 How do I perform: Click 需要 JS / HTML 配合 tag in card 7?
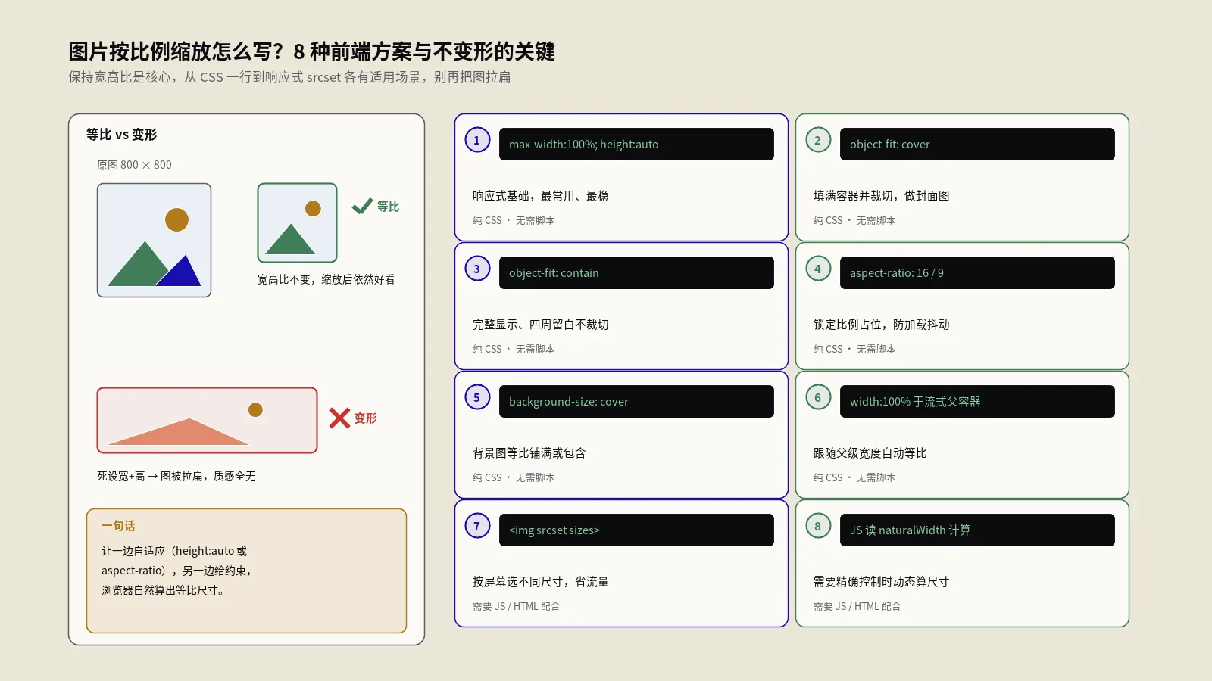(x=516, y=606)
